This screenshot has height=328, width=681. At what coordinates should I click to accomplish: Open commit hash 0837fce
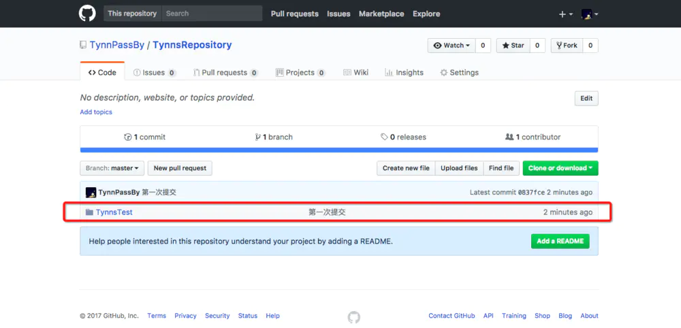pyautogui.click(x=531, y=192)
